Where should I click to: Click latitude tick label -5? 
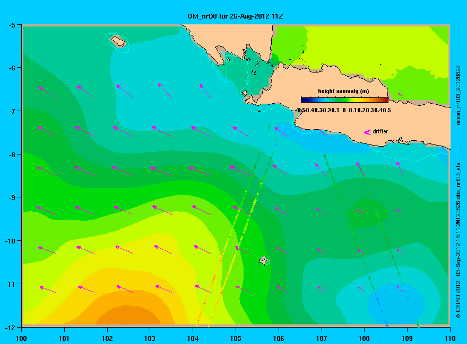(x=12, y=25)
